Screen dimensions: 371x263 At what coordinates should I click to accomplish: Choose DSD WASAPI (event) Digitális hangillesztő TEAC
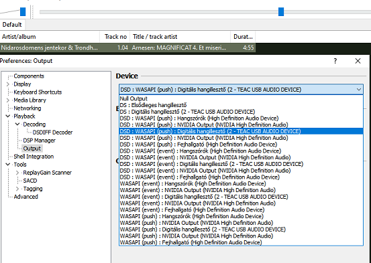[x=241, y=164]
